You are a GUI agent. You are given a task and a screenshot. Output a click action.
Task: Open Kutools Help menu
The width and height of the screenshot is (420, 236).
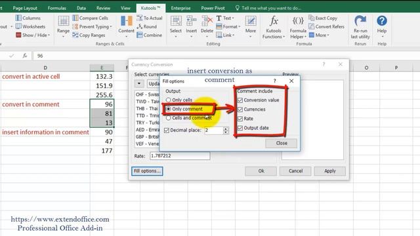(382, 26)
